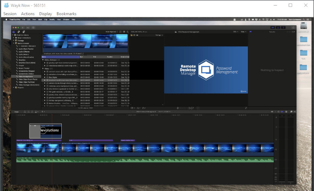Click the red playhead in timeline ruler

click(x=52, y=115)
